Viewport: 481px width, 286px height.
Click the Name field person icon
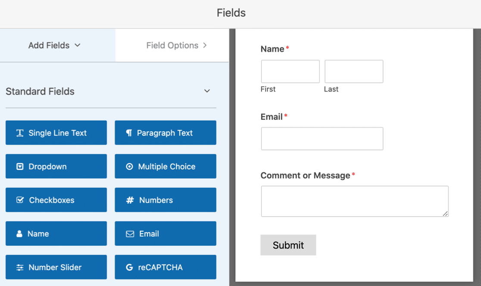(19, 233)
